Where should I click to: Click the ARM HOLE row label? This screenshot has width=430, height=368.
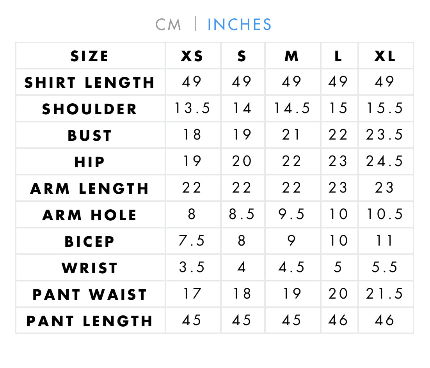pos(90,215)
